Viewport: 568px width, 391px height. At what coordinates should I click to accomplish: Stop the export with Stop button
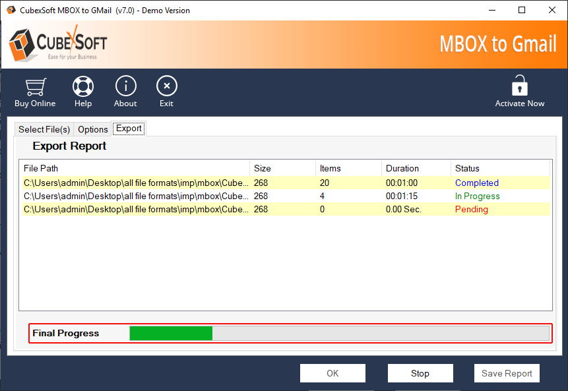click(420, 373)
